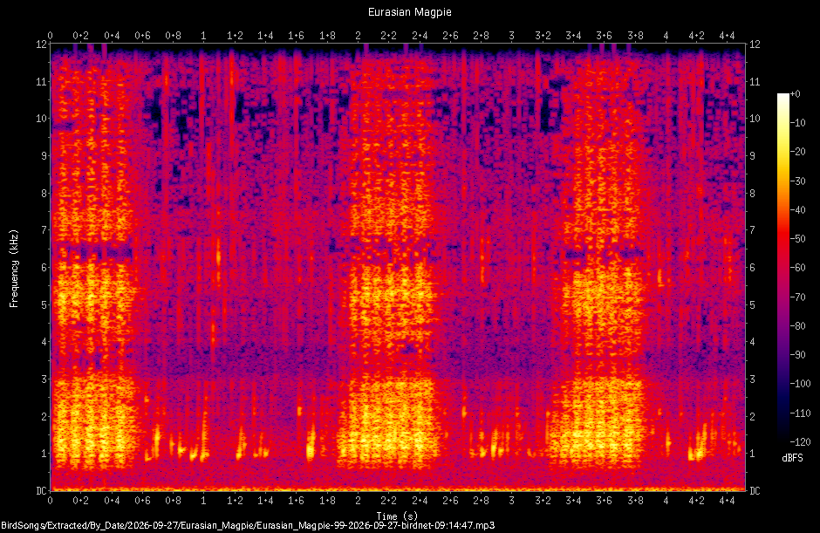Viewport: 820px width, 533px height.
Task: Click the '-60' color scale label
Action: tap(798, 268)
